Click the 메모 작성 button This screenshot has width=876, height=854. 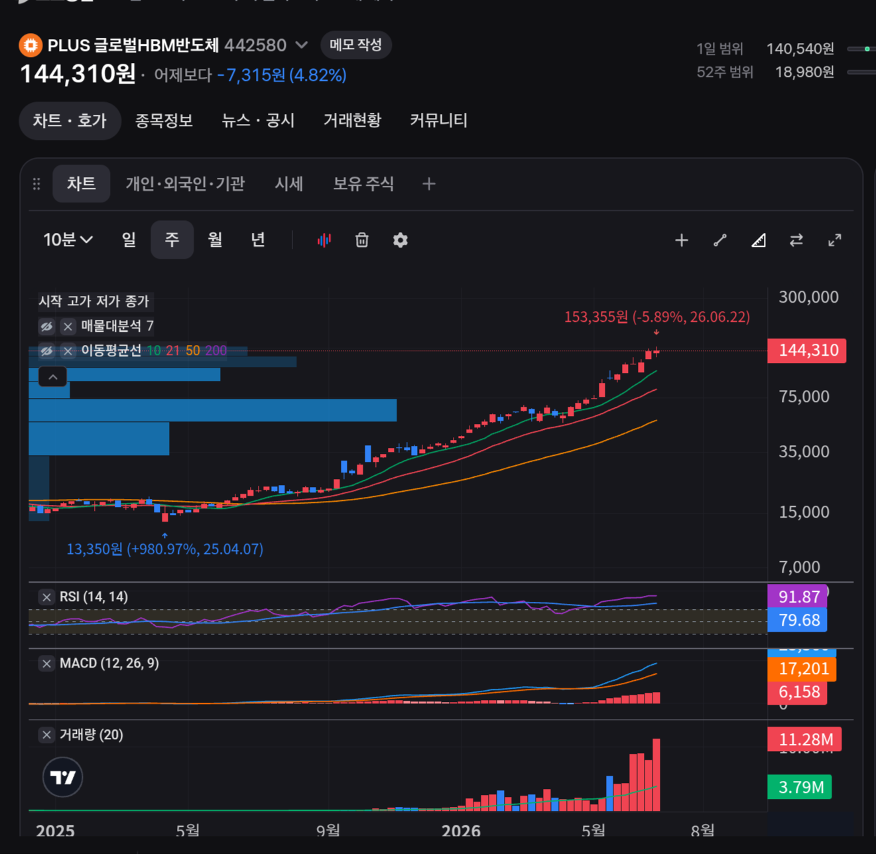click(x=356, y=45)
